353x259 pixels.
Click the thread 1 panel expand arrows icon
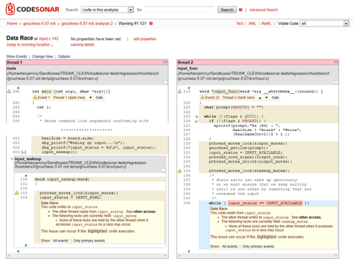coord(165,62)
